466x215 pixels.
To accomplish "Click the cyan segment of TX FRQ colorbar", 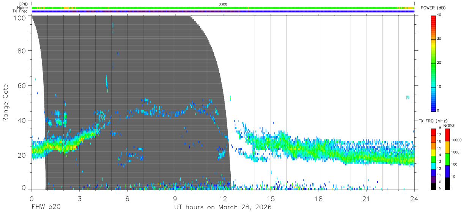I will coord(433,166).
